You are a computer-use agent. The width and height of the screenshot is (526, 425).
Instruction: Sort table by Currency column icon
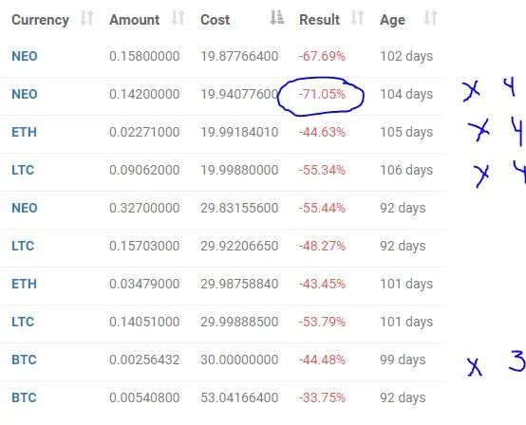pos(86,18)
